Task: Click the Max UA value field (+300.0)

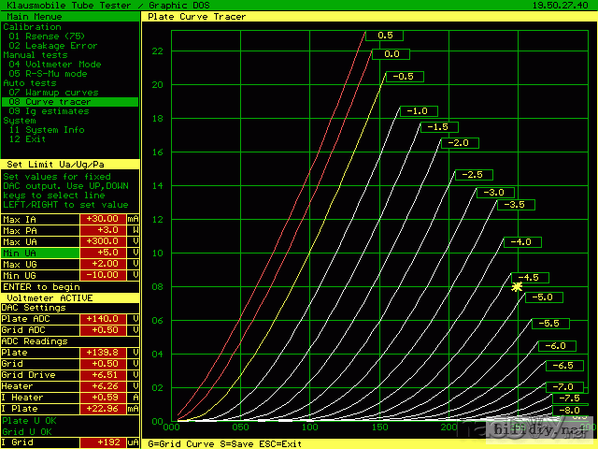Action: (x=103, y=241)
